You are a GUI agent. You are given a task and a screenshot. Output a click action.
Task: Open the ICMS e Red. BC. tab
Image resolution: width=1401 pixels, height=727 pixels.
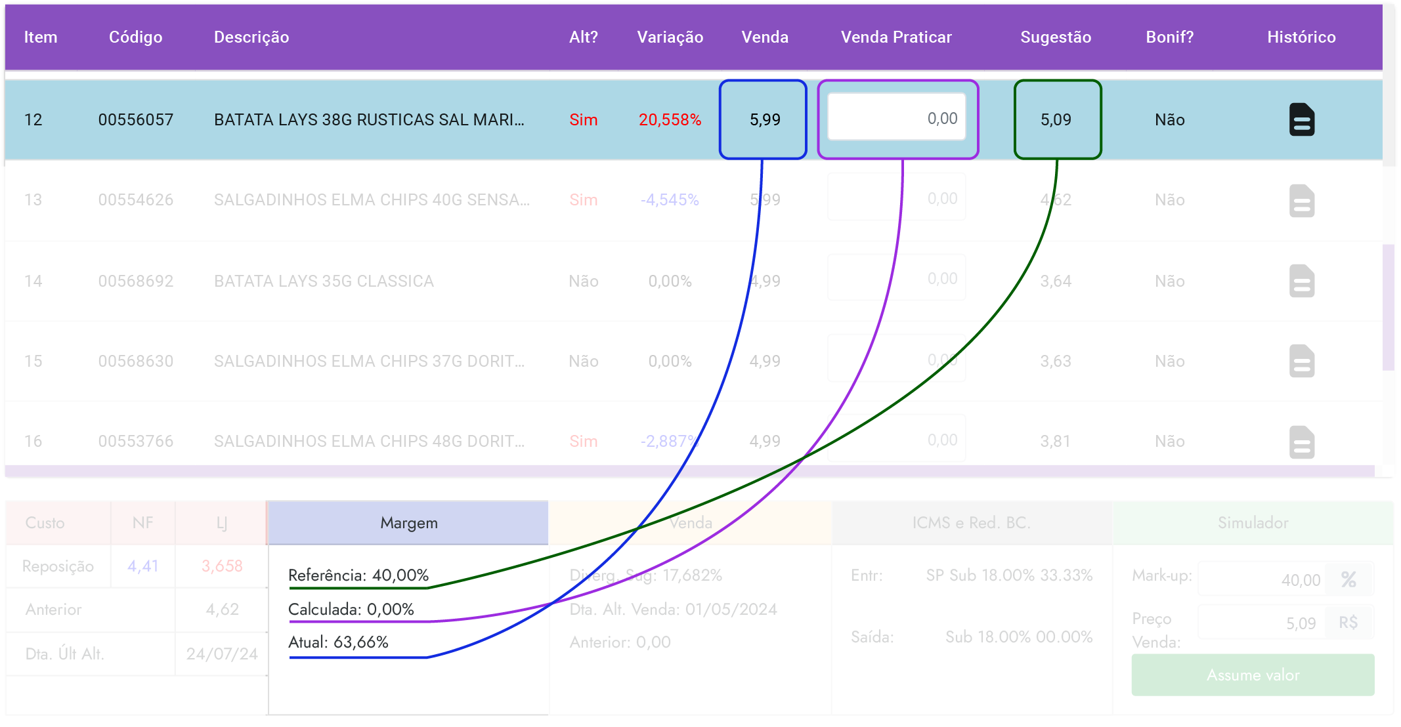tap(971, 523)
